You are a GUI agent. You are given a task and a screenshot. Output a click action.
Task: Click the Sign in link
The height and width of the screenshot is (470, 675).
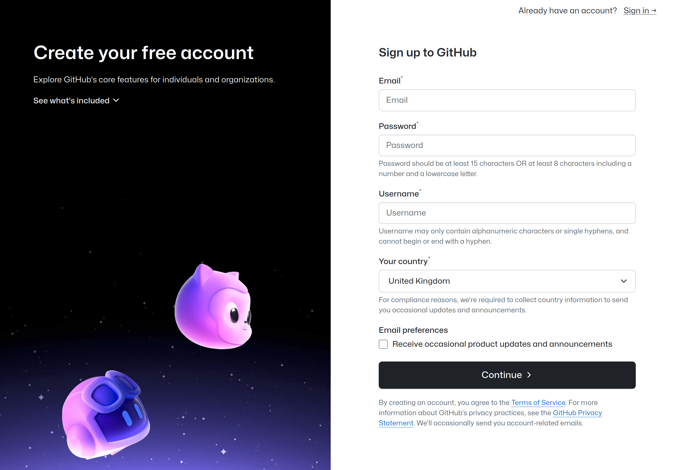point(639,11)
